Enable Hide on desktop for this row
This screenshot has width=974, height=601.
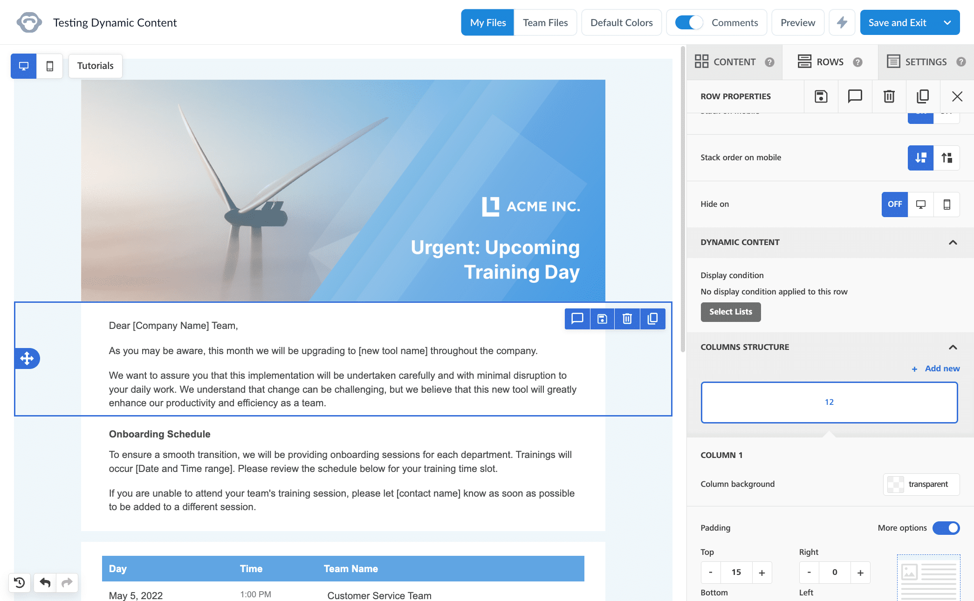920,204
